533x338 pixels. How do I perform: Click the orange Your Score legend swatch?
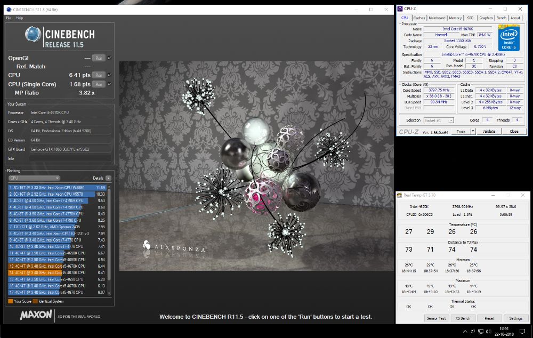click(11, 301)
